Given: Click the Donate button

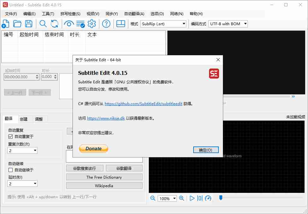Looking at the screenshot, I should tap(93, 148).
